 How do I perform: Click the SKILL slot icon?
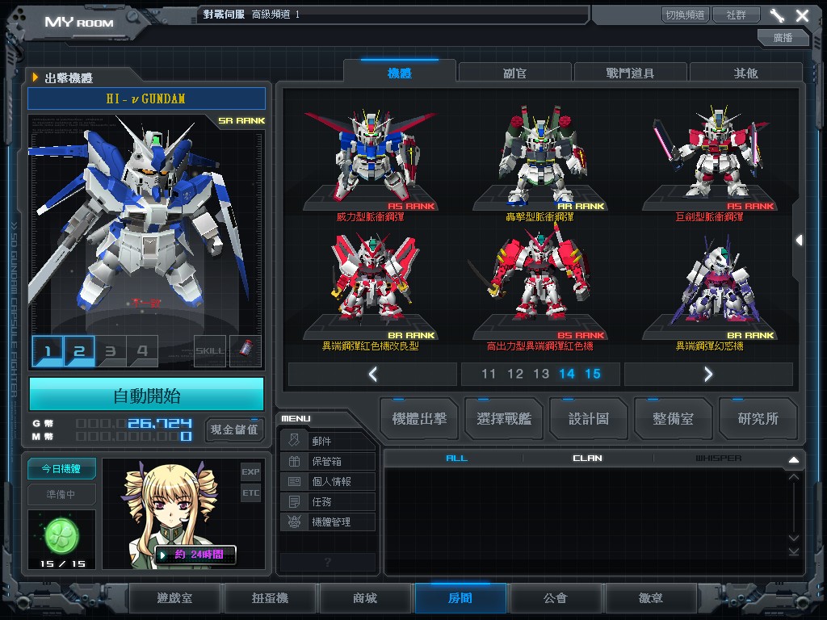point(211,351)
